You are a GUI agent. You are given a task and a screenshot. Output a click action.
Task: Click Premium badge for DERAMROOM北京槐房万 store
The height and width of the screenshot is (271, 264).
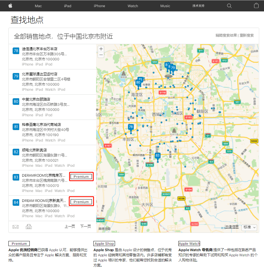click(81, 177)
